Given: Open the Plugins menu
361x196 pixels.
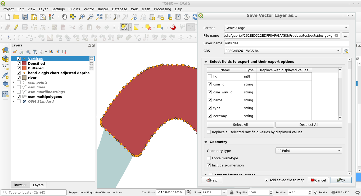Looking at the screenshot, I should tap(74, 9).
